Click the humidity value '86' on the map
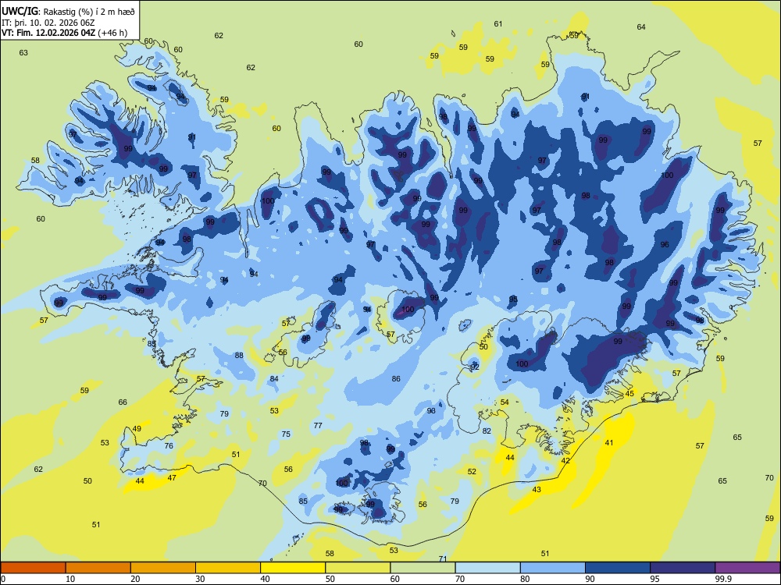Image resolution: width=781 pixels, height=585 pixels. pyautogui.click(x=396, y=378)
